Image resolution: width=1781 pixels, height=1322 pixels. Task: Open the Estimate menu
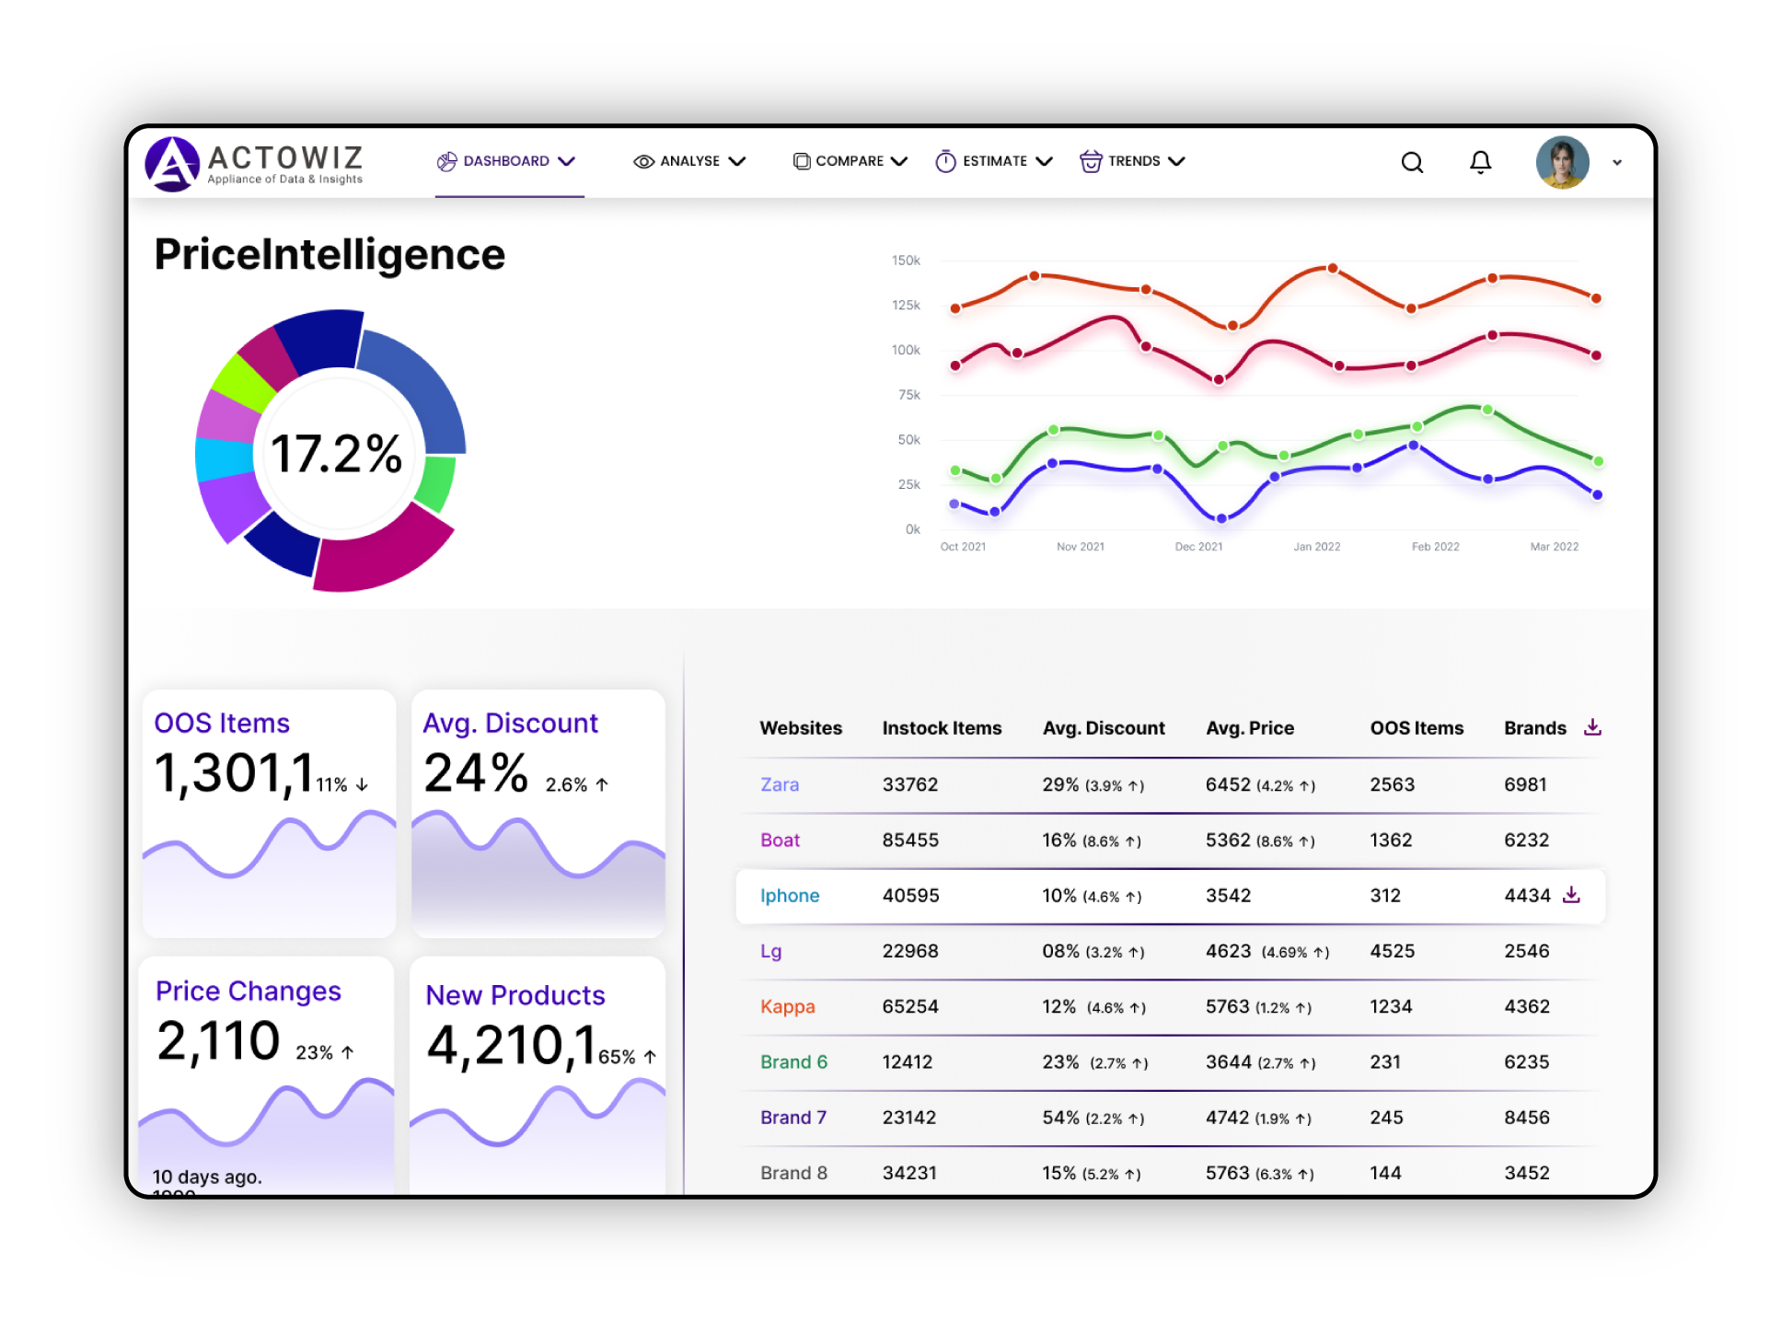tap(994, 161)
